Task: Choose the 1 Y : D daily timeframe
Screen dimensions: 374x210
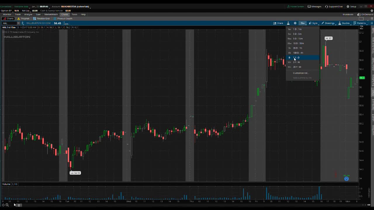Action: 303,57
